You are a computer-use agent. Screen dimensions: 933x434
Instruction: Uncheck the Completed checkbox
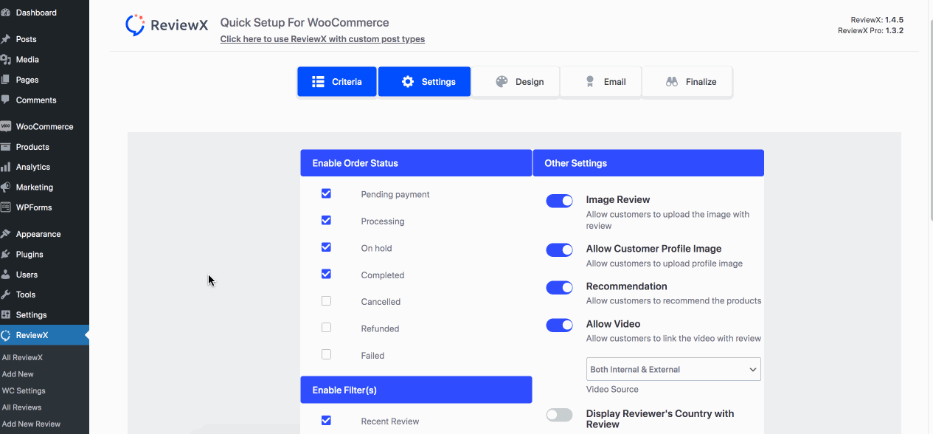point(326,274)
